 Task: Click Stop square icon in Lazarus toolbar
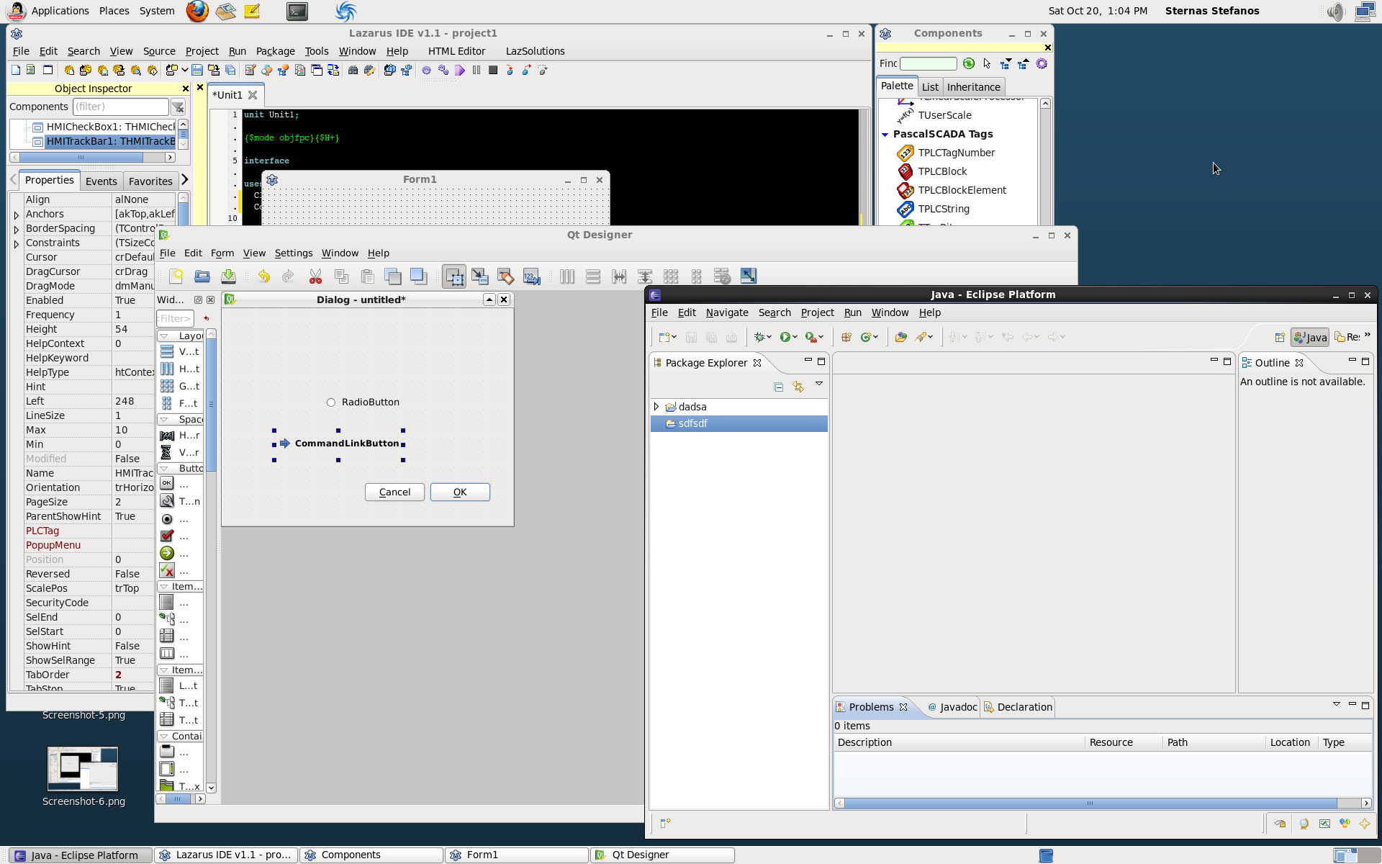[x=493, y=71]
